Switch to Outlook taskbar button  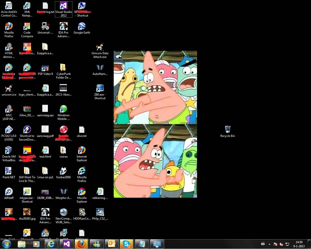(112, 244)
